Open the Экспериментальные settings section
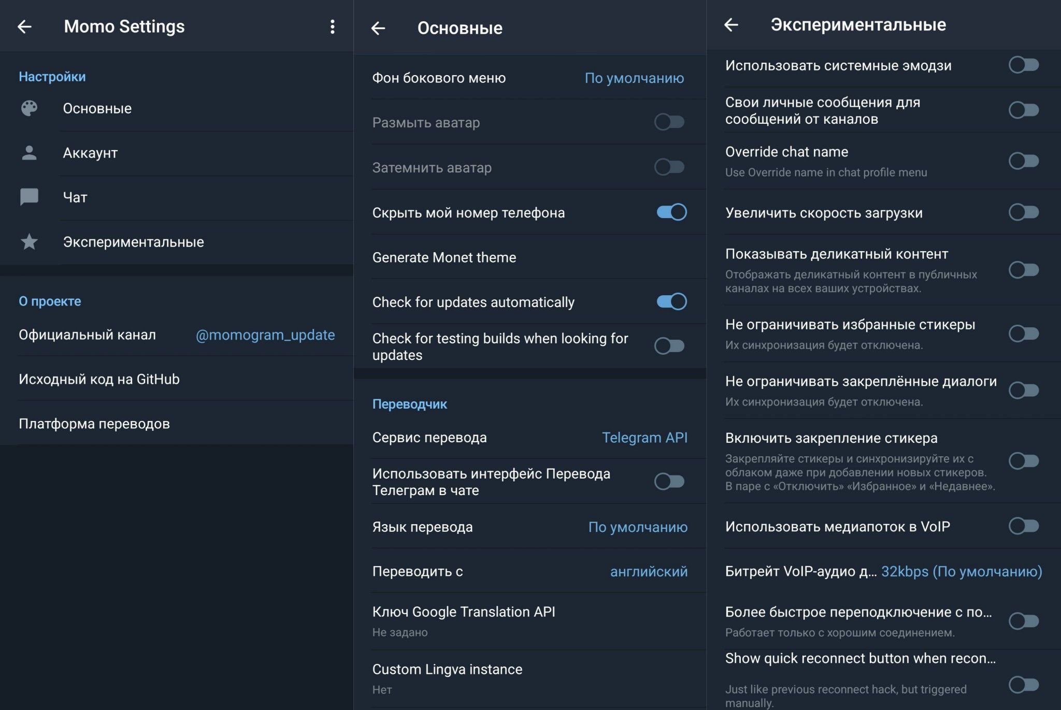Screen dimensions: 1061x710 177,242
